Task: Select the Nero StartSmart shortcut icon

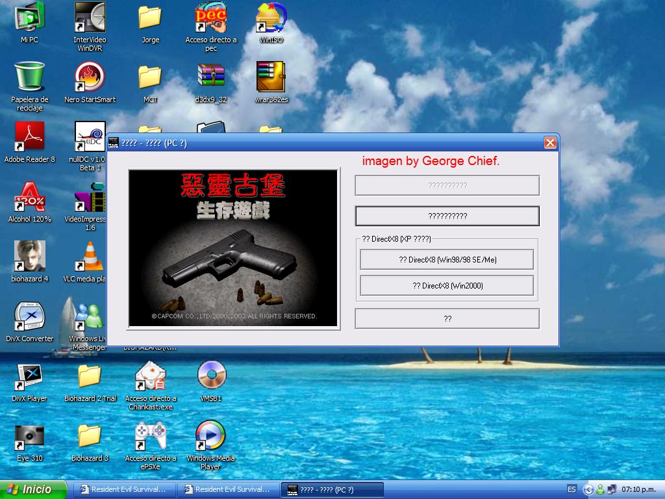Action: (90, 77)
